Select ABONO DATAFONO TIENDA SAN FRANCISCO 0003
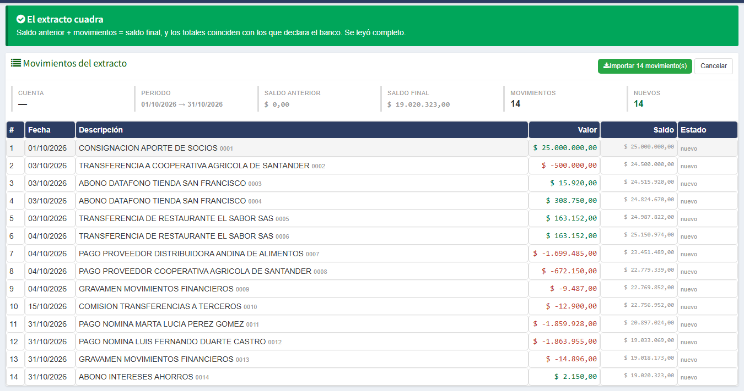Viewport: 744px width, 391px height. (x=162, y=183)
